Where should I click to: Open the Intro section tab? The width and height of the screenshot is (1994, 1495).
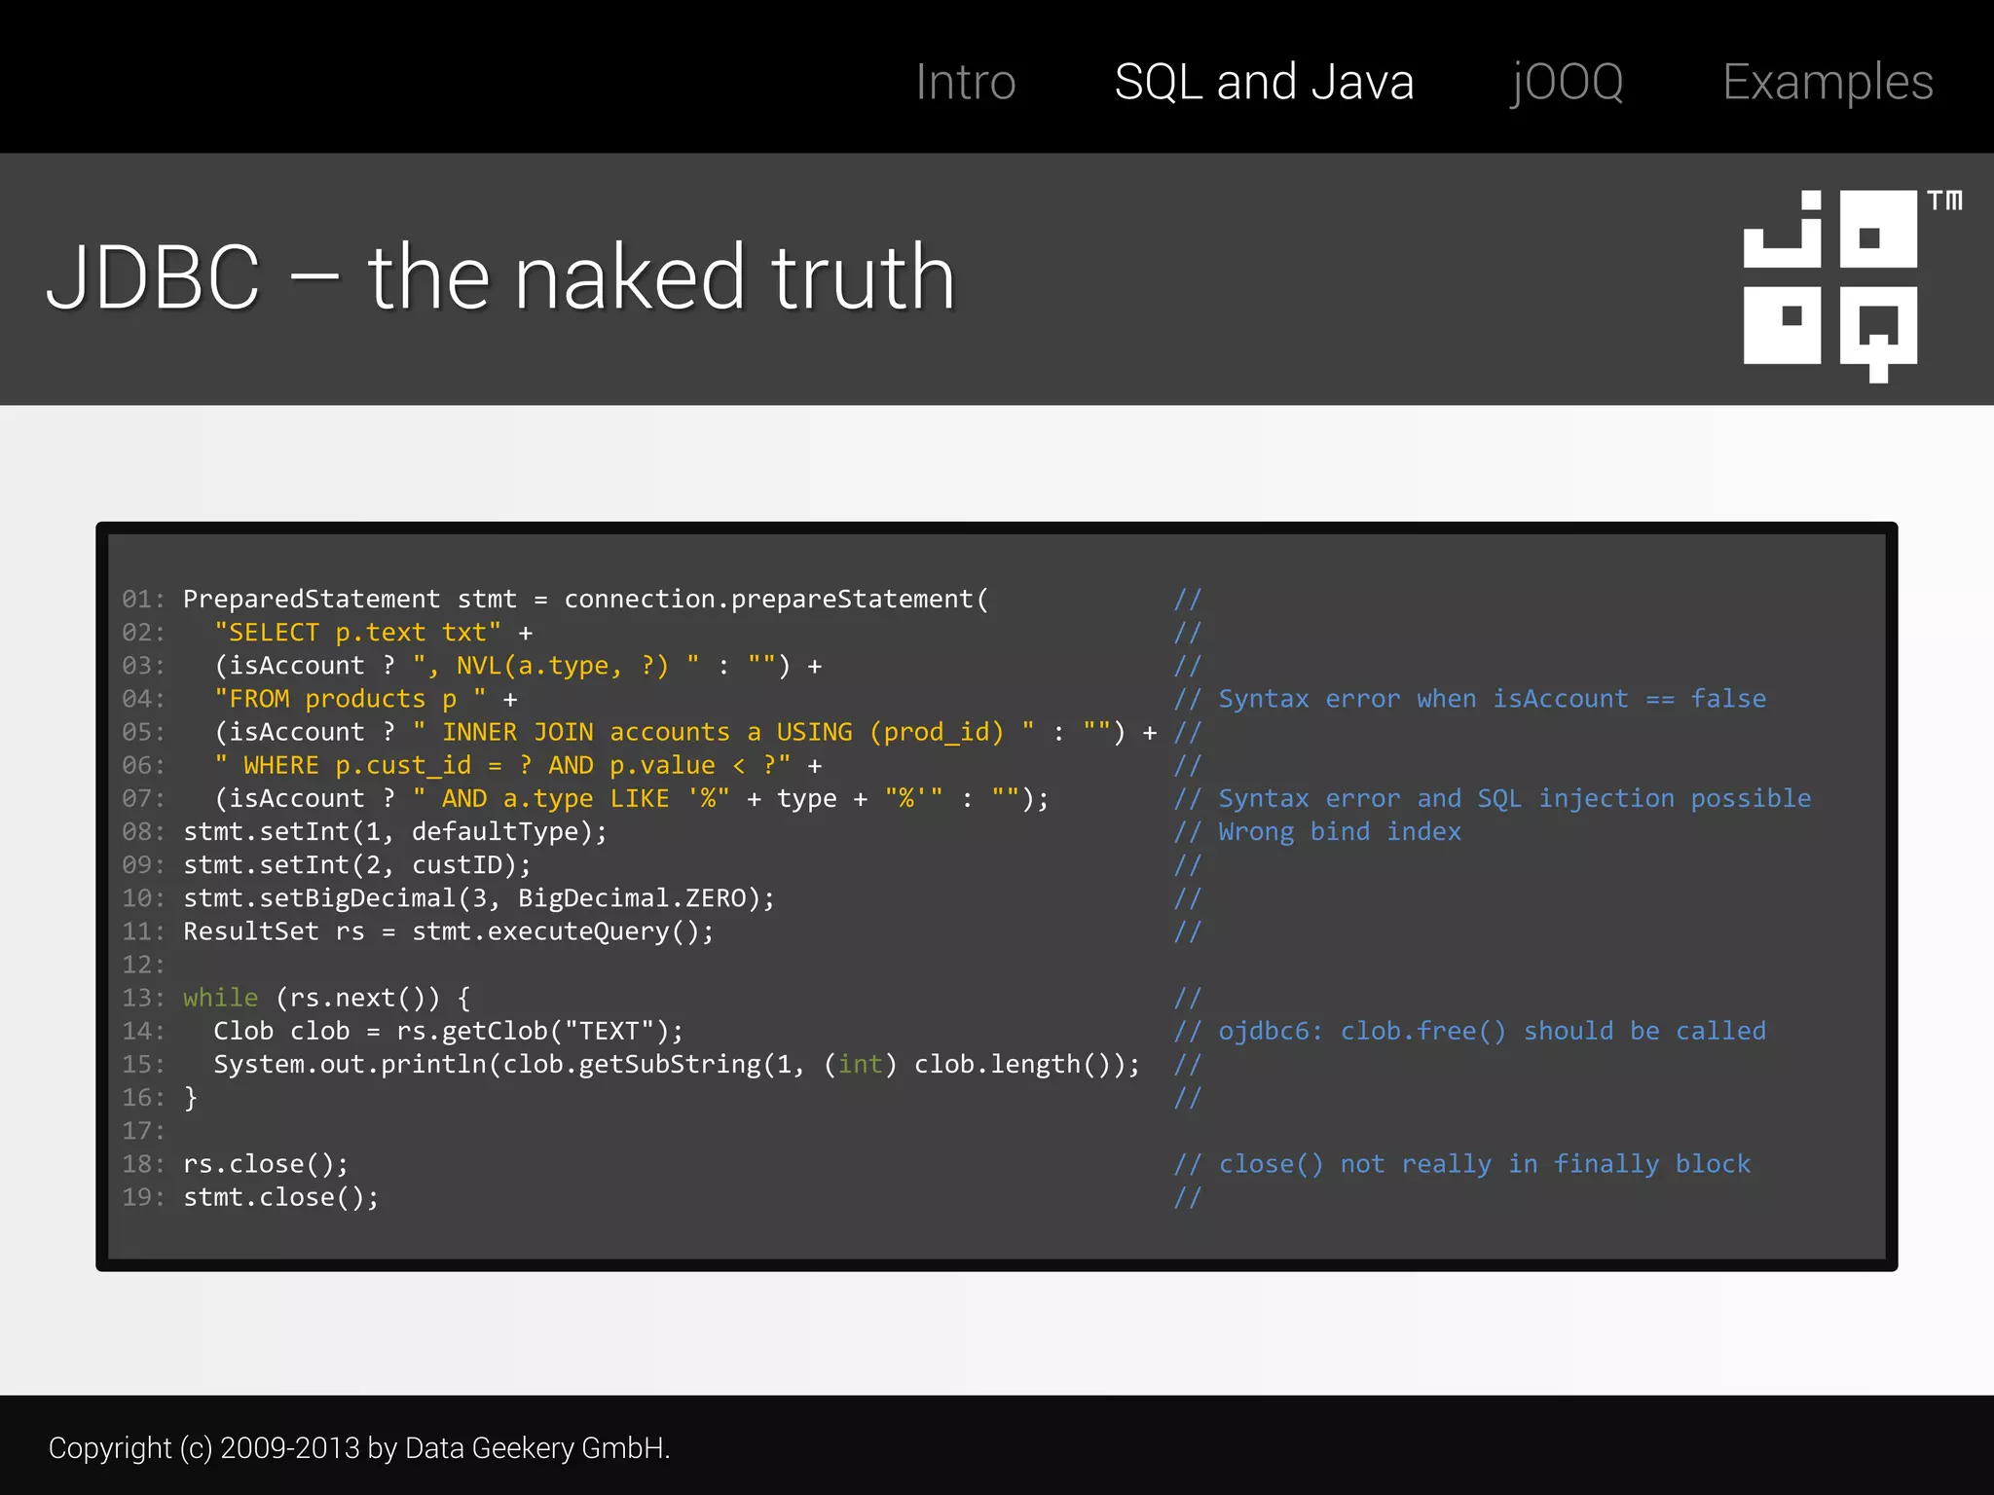[966, 82]
